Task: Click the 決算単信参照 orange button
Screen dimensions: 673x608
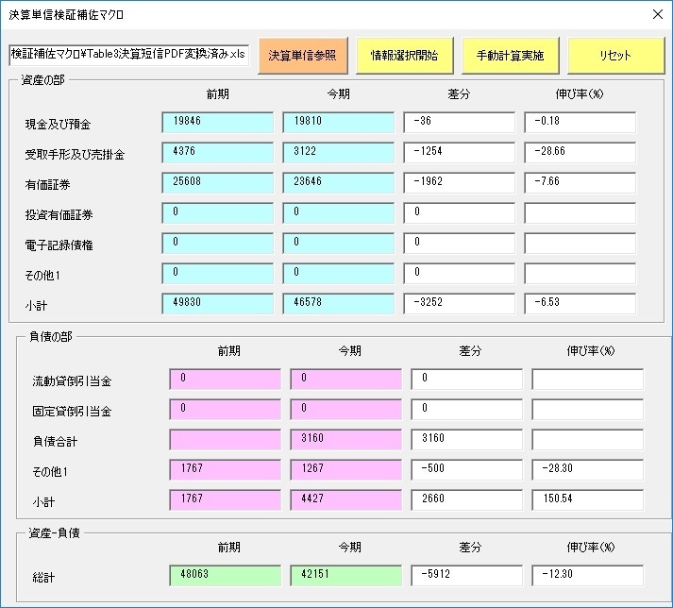Action: tap(303, 56)
